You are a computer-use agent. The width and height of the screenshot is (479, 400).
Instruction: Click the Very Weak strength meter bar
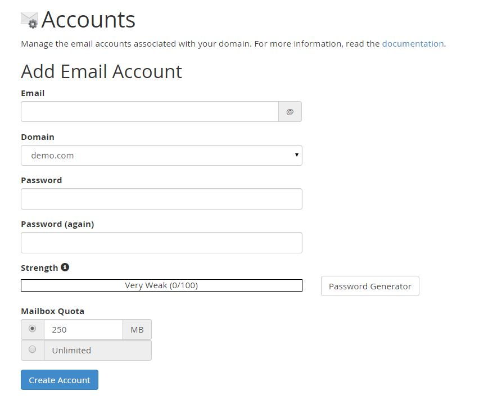coord(161,285)
